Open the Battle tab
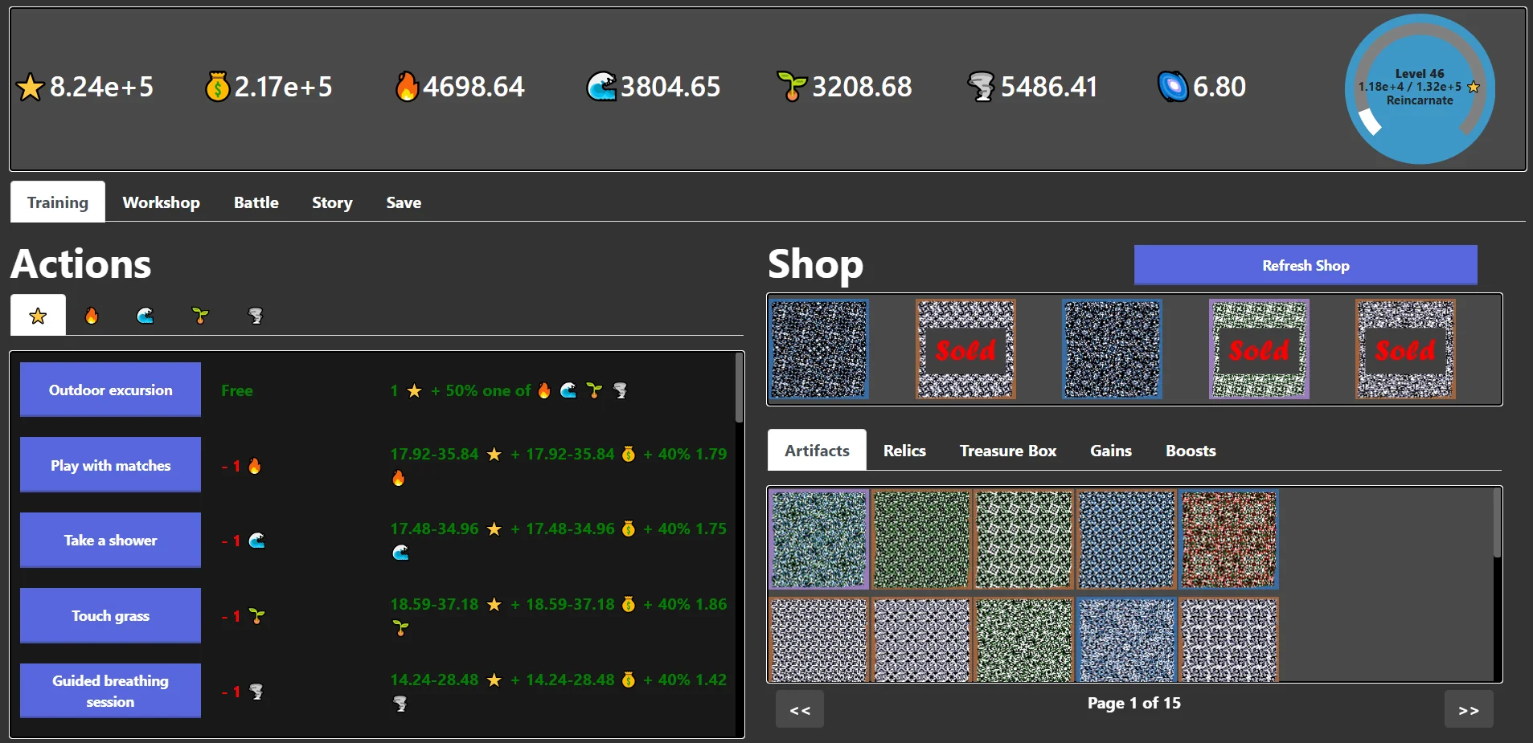The height and width of the screenshot is (743, 1533). point(256,202)
